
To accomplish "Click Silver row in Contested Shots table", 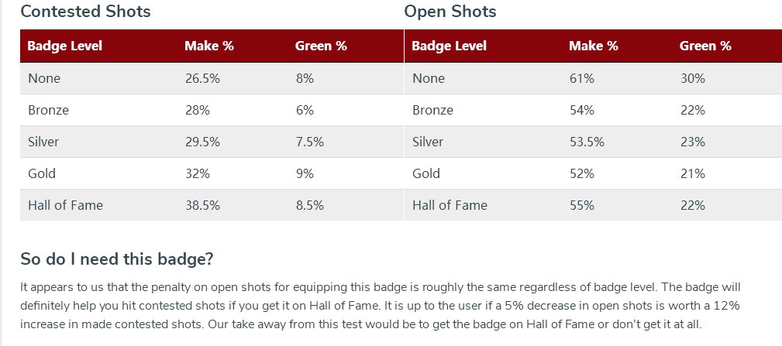I will coord(212,142).
